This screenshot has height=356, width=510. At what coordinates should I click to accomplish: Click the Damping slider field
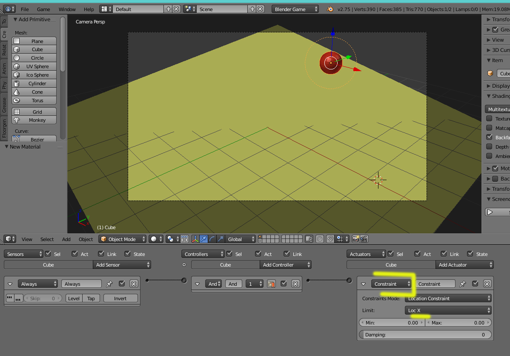pyautogui.click(x=425, y=335)
